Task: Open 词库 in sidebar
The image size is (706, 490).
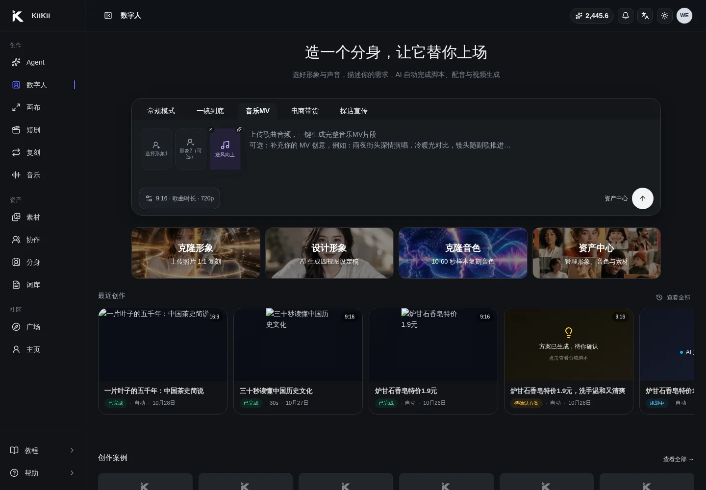Action: point(43,285)
